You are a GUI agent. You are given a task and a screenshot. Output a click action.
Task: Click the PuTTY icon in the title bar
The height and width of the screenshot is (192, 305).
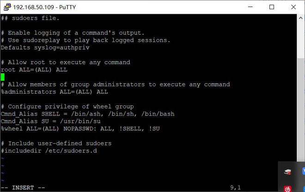7,7
